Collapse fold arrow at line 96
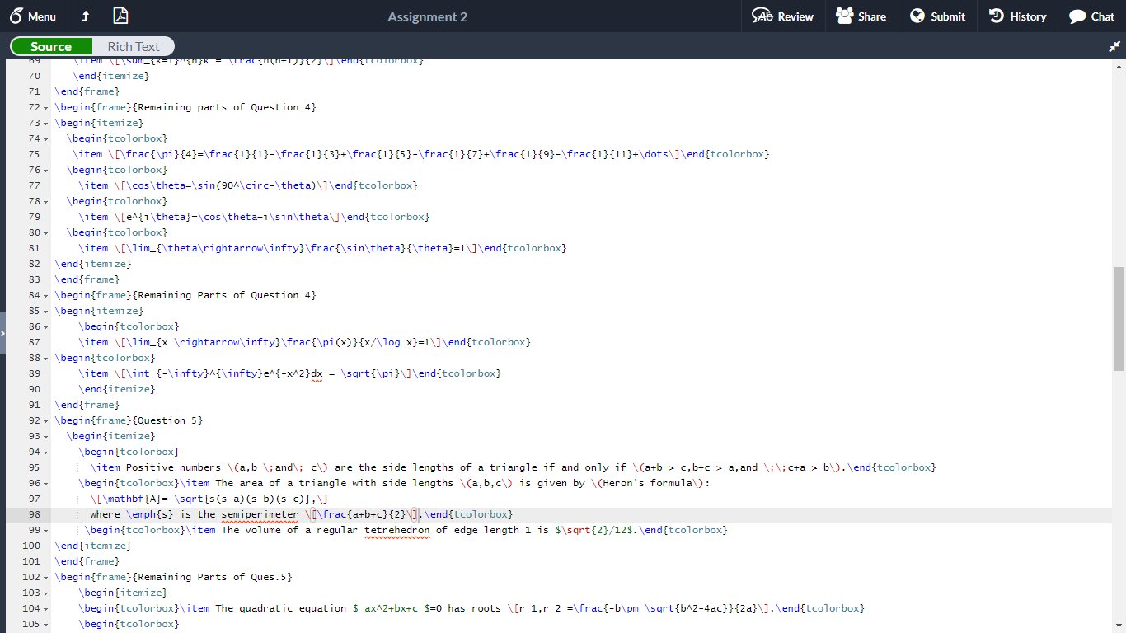 [45, 483]
